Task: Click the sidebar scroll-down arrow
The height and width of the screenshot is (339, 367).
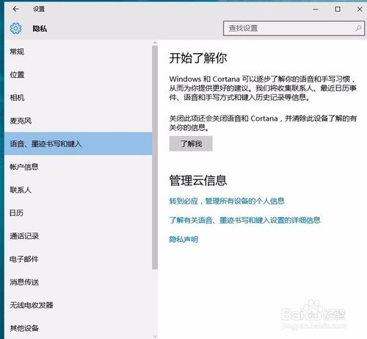Action: [x=155, y=337]
